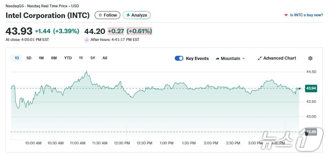328x156 pixels.
Task: Select the 1M range tab
Action: tap(41, 58)
